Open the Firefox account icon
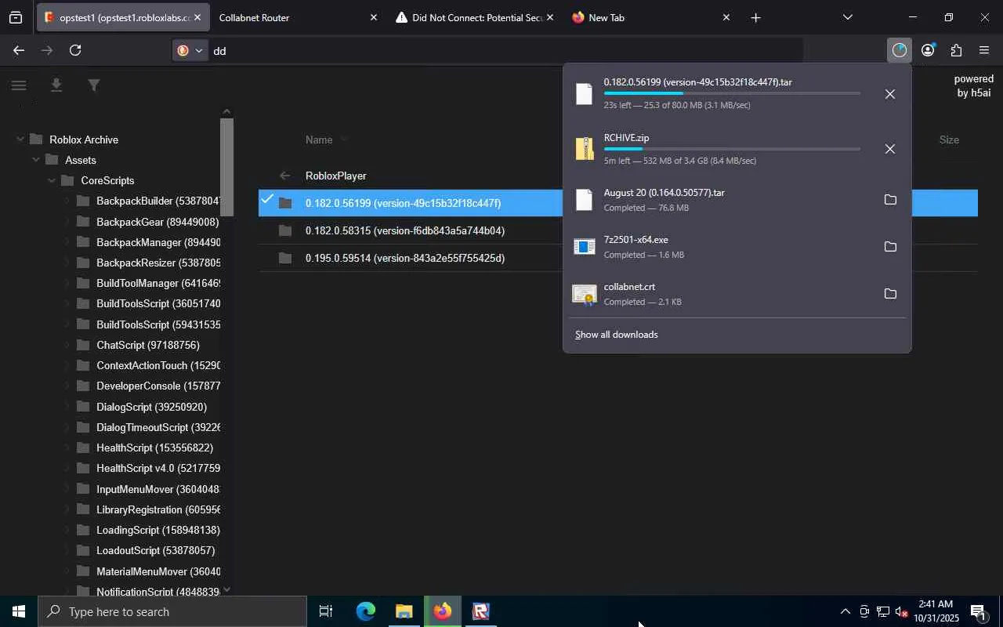This screenshot has height=627, width=1003. pos(928,50)
